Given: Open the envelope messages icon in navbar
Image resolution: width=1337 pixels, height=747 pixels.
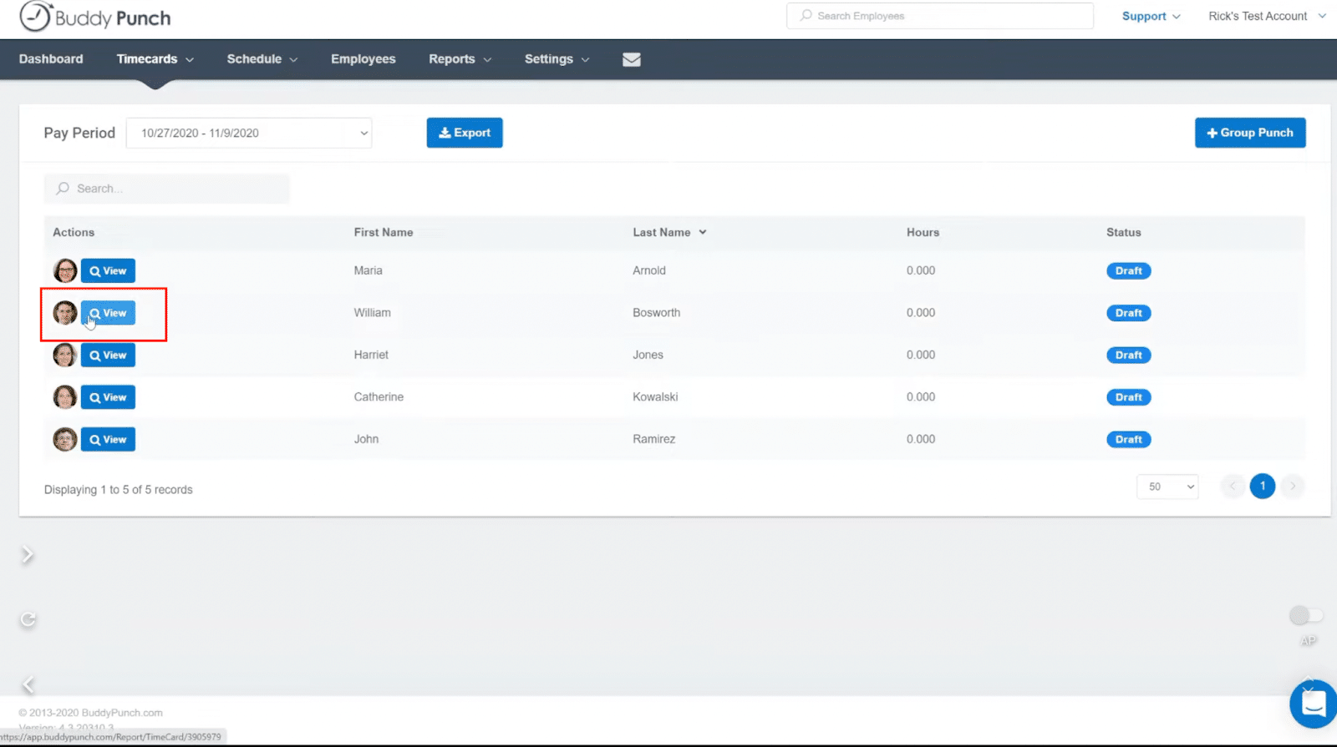Looking at the screenshot, I should pos(632,59).
